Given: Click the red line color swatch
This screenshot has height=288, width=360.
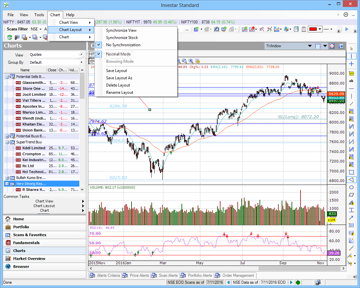Looking at the screenshot, I should pos(313,29).
